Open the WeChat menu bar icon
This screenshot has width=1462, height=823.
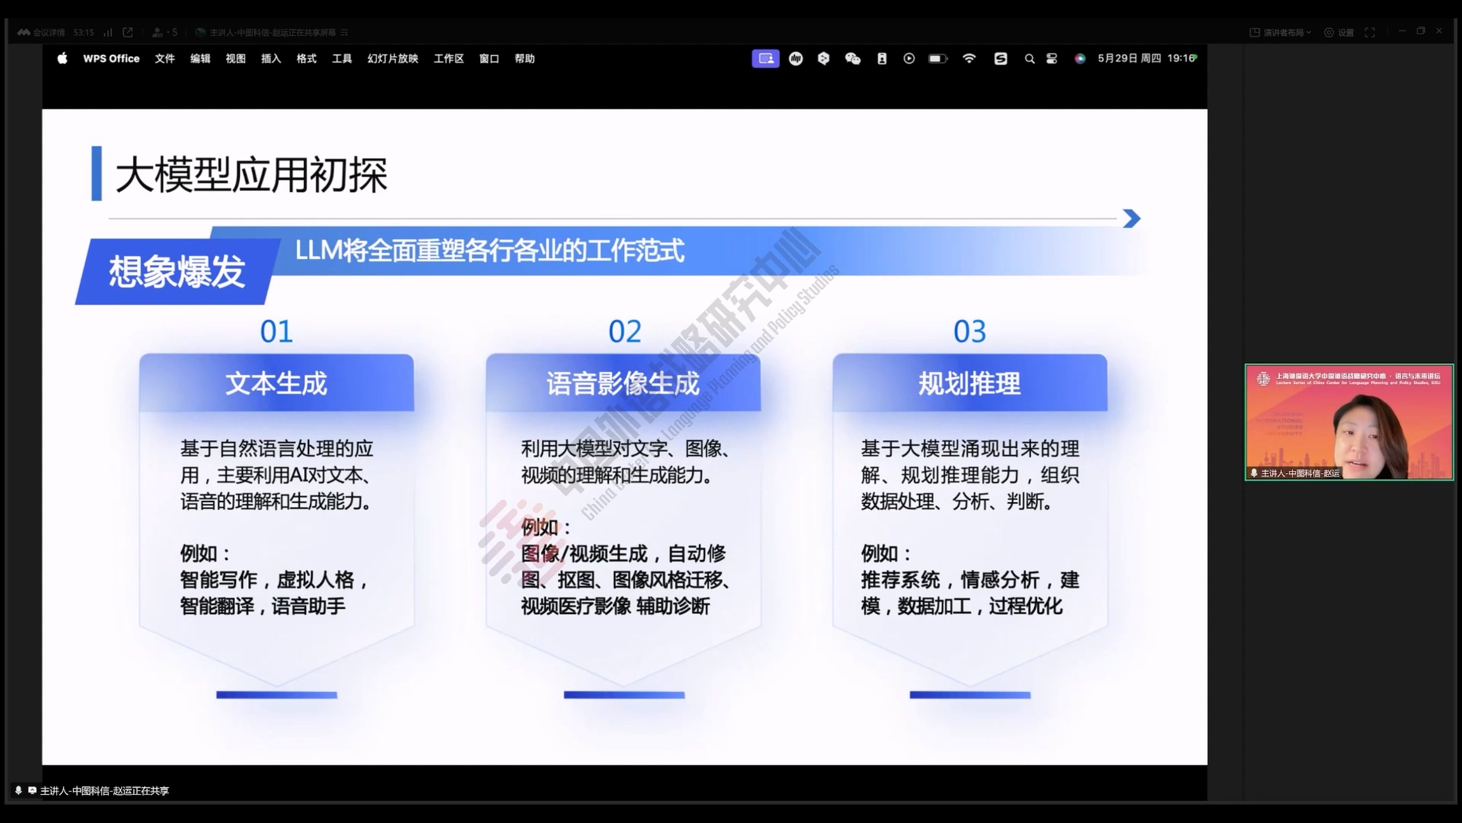point(852,59)
